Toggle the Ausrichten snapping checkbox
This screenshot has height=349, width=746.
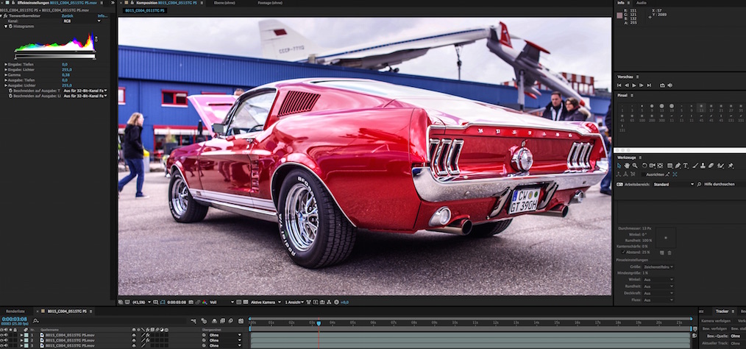[x=642, y=174]
